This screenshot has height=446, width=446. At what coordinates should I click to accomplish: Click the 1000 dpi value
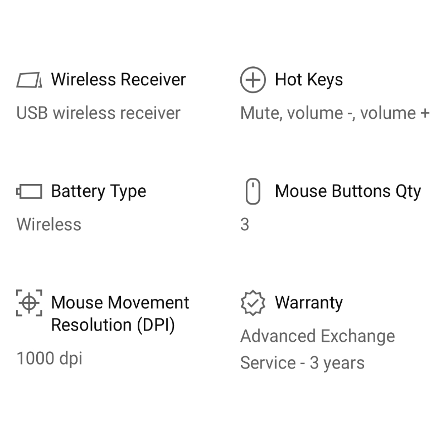(50, 358)
